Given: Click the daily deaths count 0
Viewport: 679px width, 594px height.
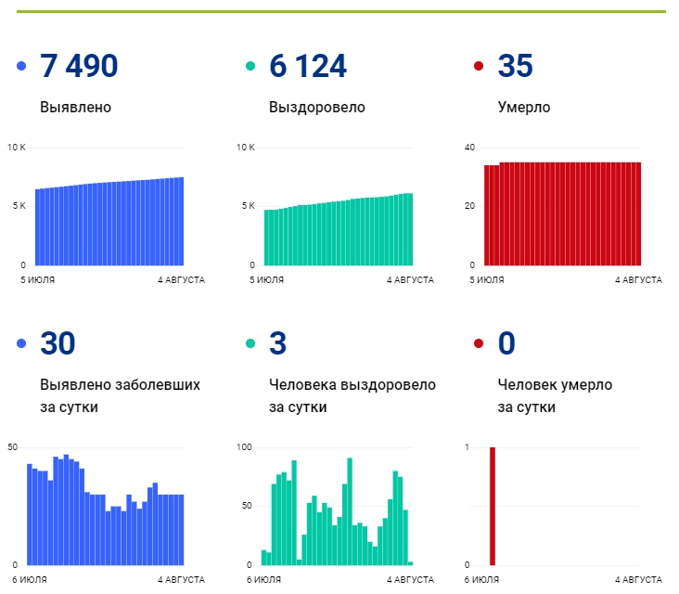Looking at the screenshot, I should (x=506, y=343).
